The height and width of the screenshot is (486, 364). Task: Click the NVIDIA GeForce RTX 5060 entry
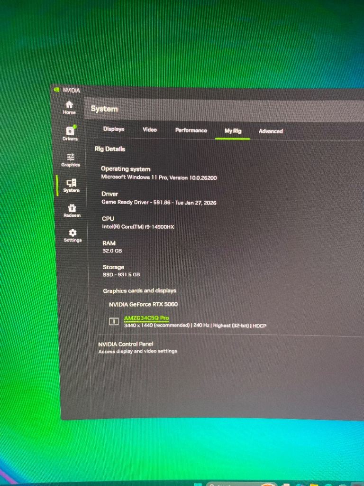[143, 304]
